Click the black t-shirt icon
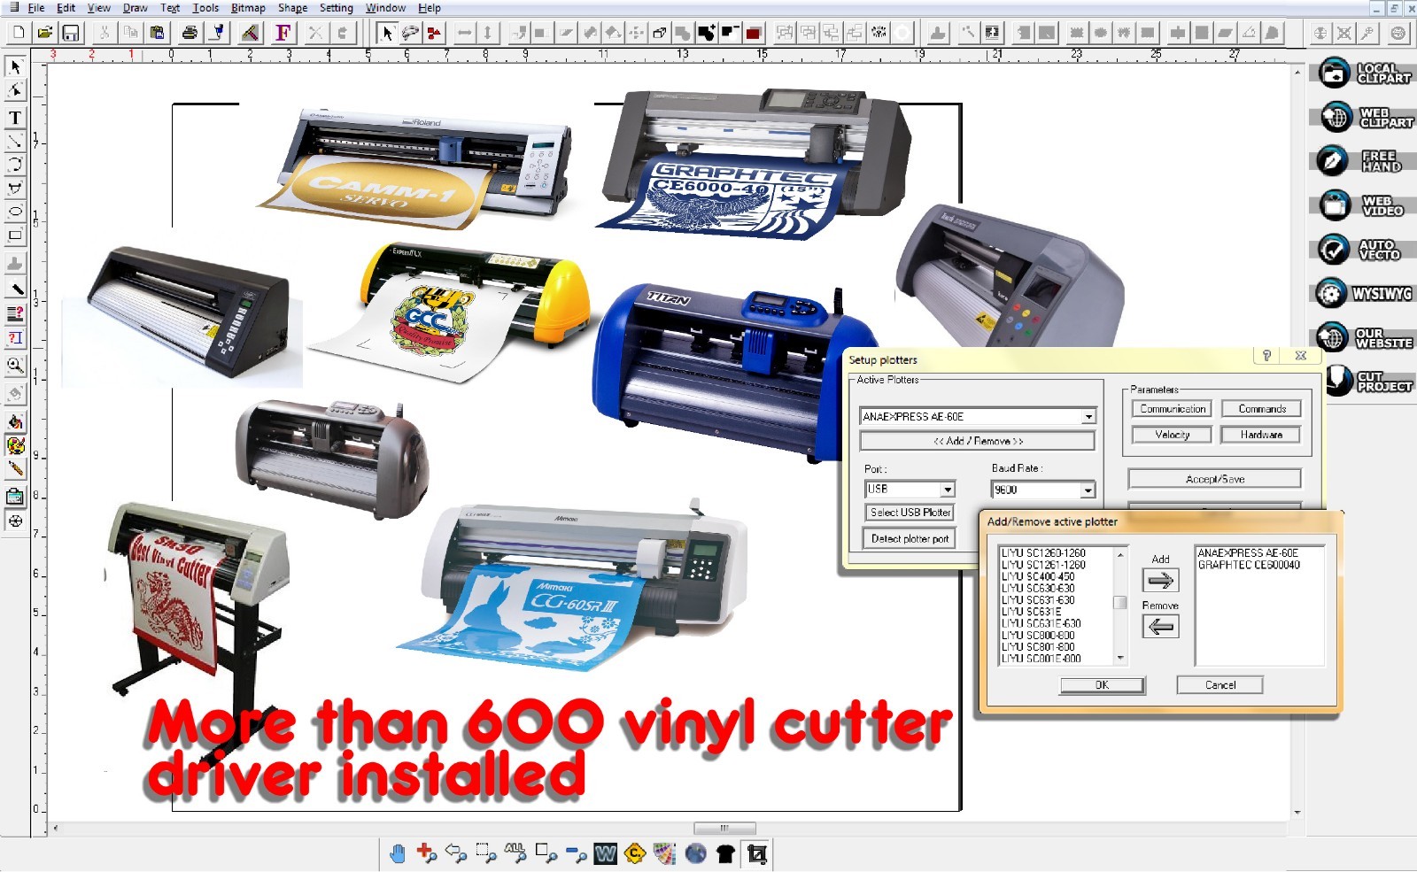The height and width of the screenshot is (872, 1417). click(725, 853)
